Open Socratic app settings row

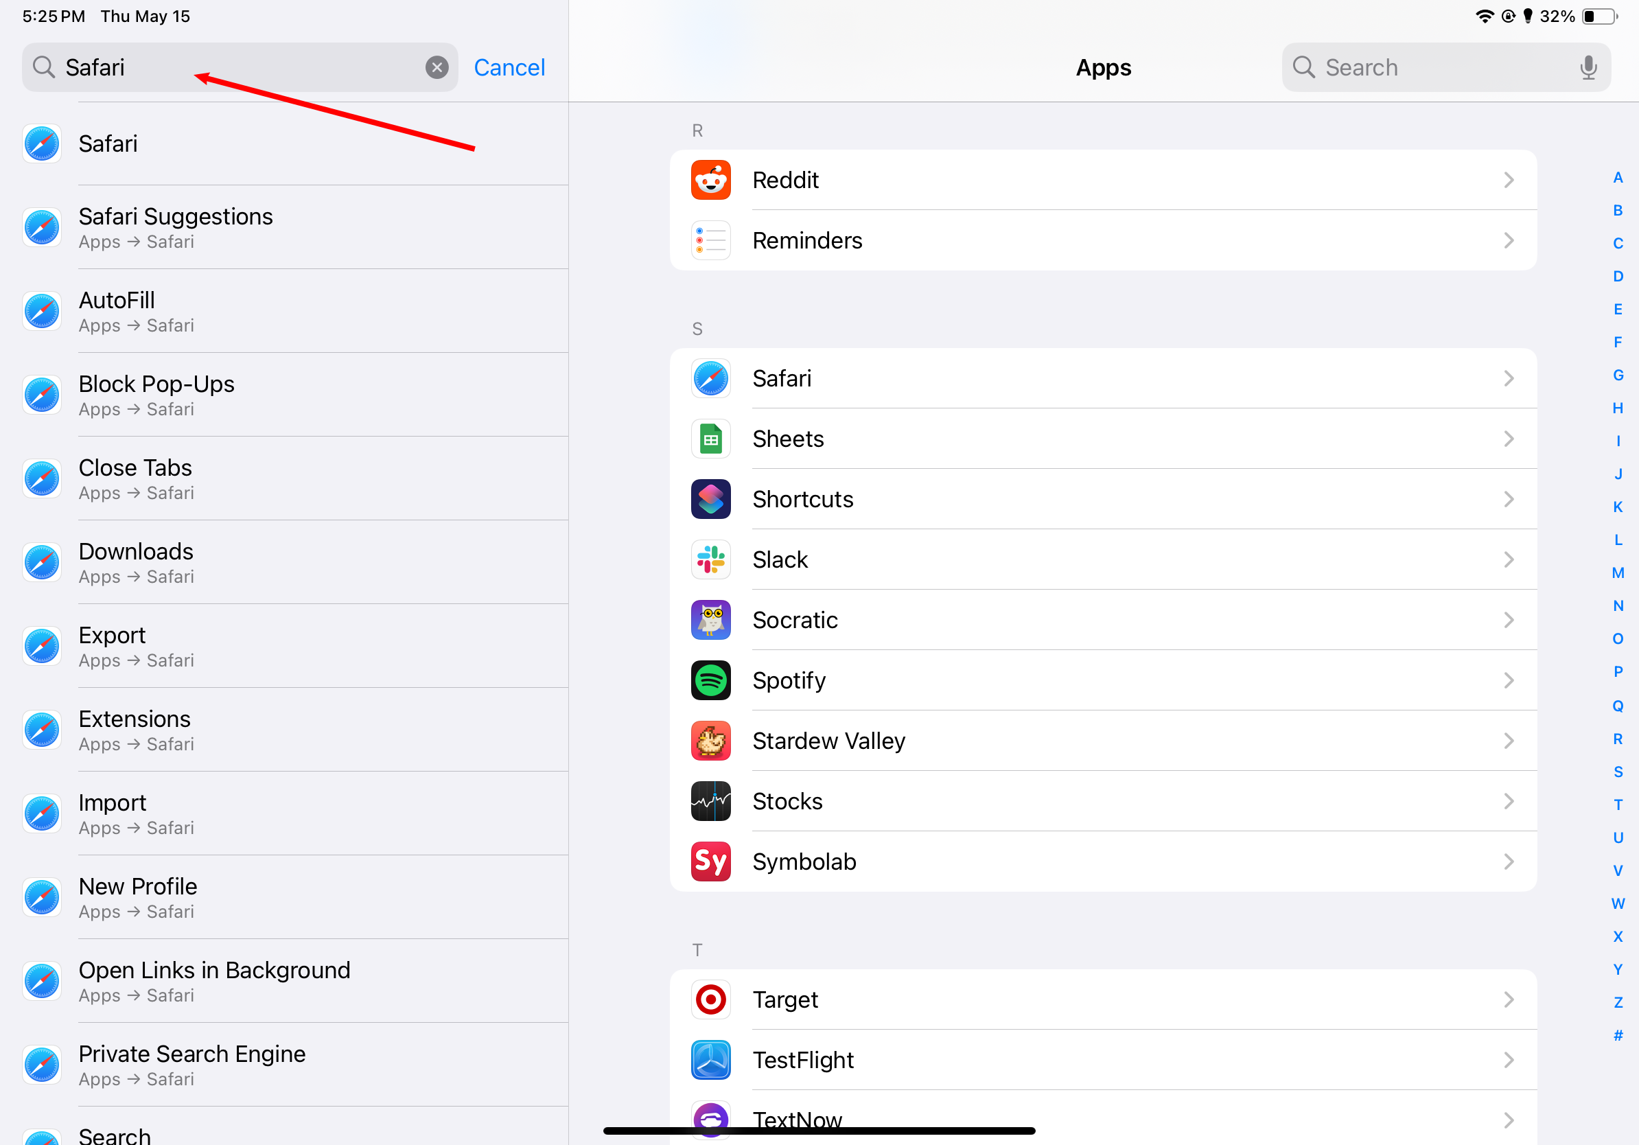(1103, 621)
